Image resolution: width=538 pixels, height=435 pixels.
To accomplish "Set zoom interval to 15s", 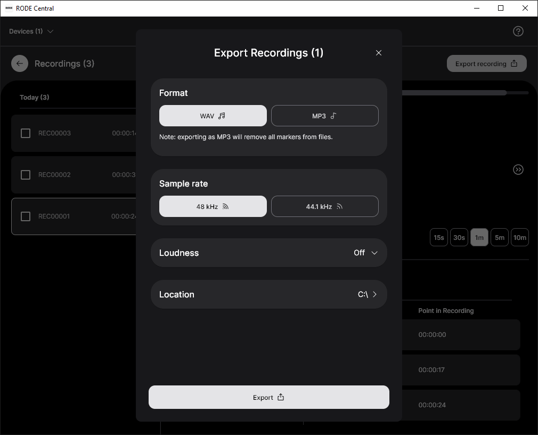I will coord(439,238).
